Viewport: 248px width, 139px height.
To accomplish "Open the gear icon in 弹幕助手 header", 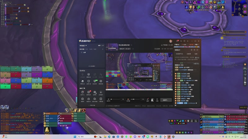I will tap(194, 50).
